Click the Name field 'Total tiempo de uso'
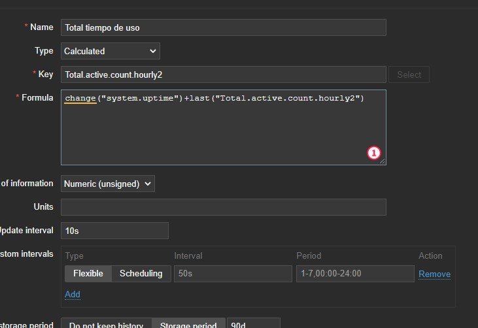Screen dimensions: 478x328 pyautogui.click(x=224, y=27)
